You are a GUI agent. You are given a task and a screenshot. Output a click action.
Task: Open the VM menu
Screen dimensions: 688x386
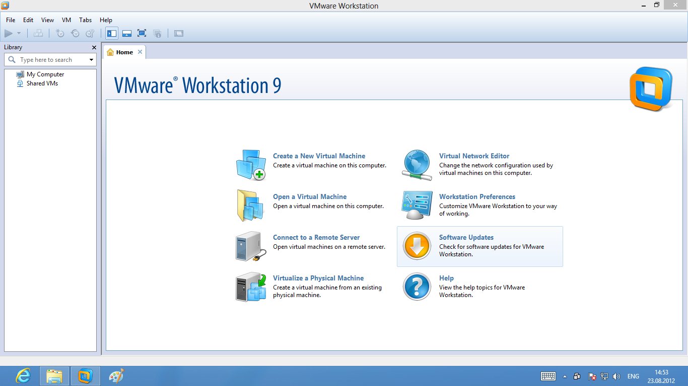(x=66, y=20)
